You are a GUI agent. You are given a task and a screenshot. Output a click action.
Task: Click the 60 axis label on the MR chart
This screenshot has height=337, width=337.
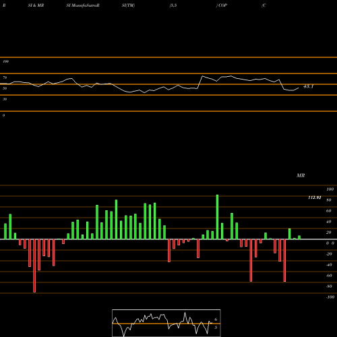point(329,211)
